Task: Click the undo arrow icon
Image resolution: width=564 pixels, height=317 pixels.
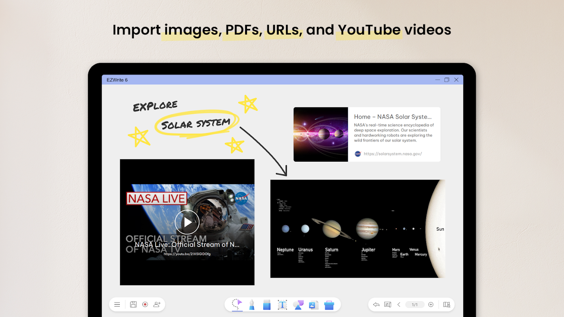Action: [x=376, y=304]
